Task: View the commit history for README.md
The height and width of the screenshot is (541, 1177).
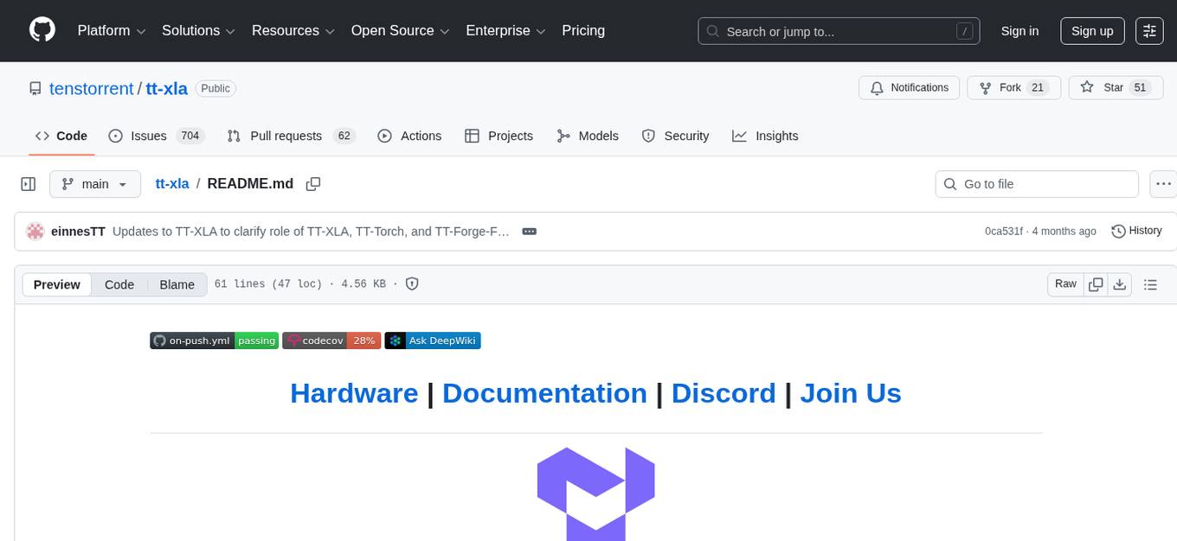Action: 1136,231
